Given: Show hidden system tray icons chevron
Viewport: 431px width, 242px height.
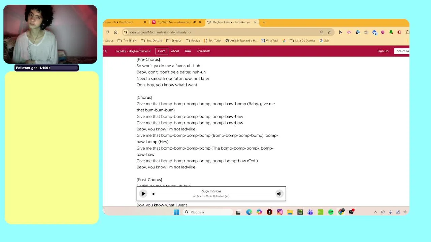Looking at the screenshot, I should [x=375, y=212].
